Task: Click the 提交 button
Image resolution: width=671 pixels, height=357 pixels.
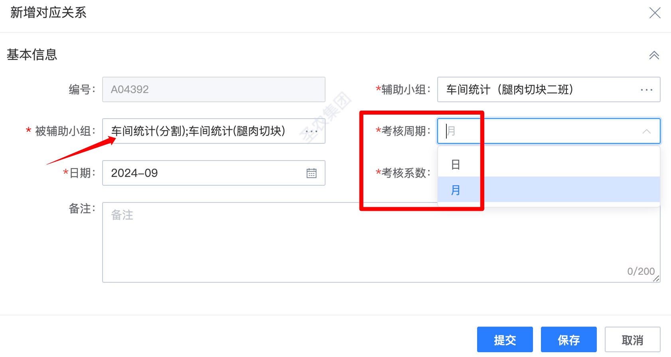Action: click(x=505, y=339)
